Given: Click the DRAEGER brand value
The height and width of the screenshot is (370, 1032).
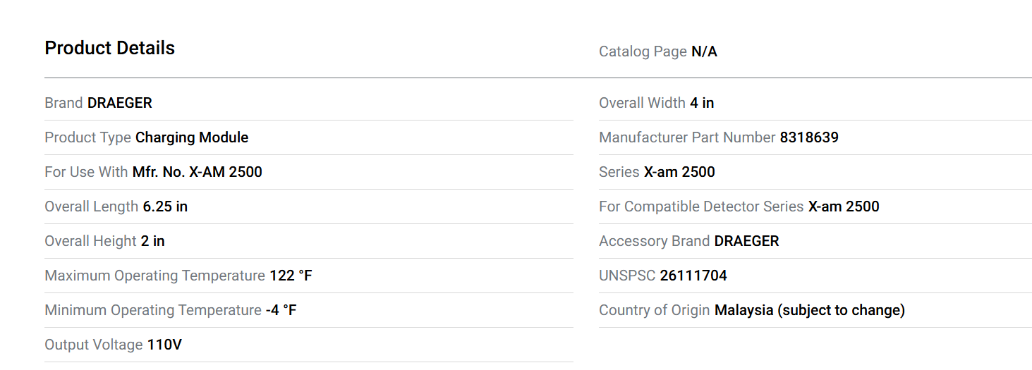Looking at the screenshot, I should tap(119, 103).
